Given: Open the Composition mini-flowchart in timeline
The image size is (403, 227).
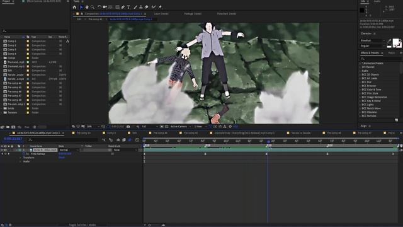Looking at the screenshot, I should pyautogui.click(x=103, y=140).
